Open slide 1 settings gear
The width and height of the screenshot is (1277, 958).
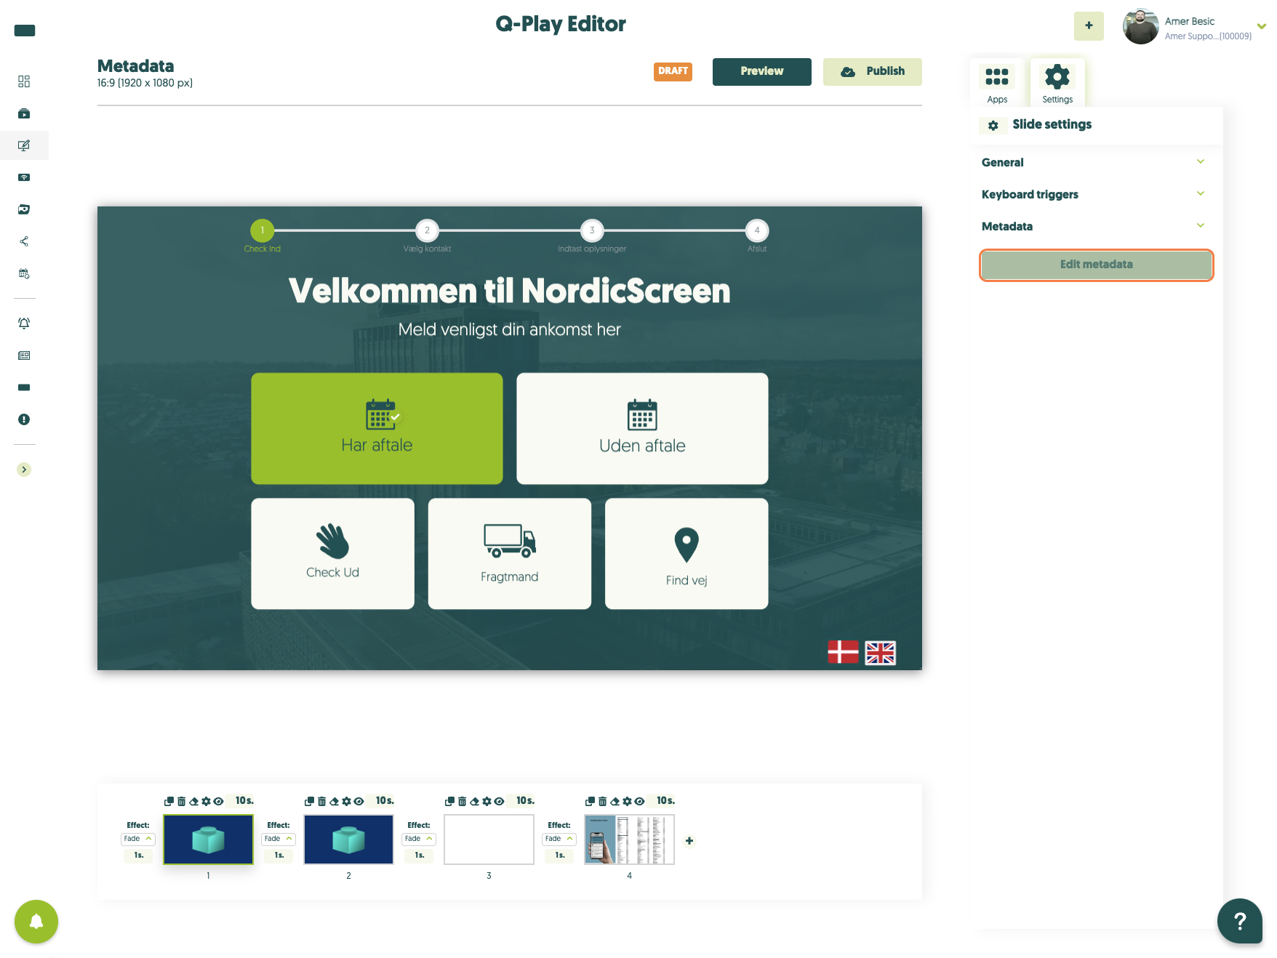[206, 801]
